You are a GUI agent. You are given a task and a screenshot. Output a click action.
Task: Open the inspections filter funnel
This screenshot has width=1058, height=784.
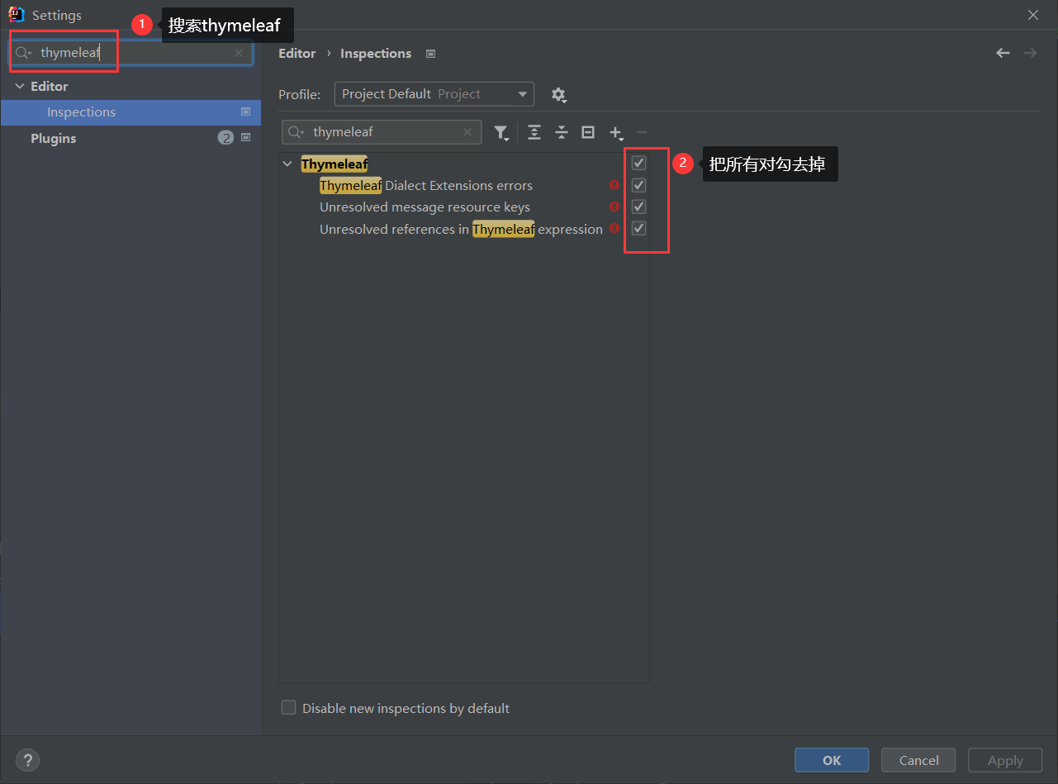pyautogui.click(x=501, y=132)
